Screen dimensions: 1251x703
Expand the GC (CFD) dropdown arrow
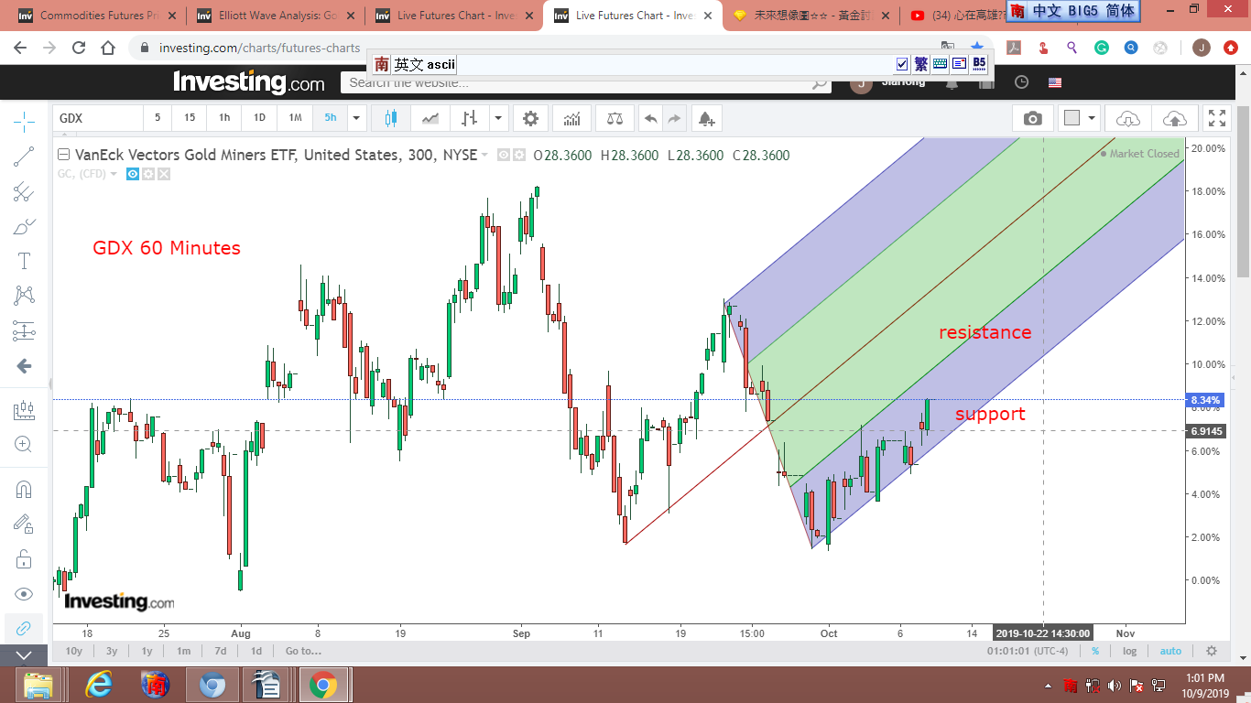pyautogui.click(x=114, y=174)
